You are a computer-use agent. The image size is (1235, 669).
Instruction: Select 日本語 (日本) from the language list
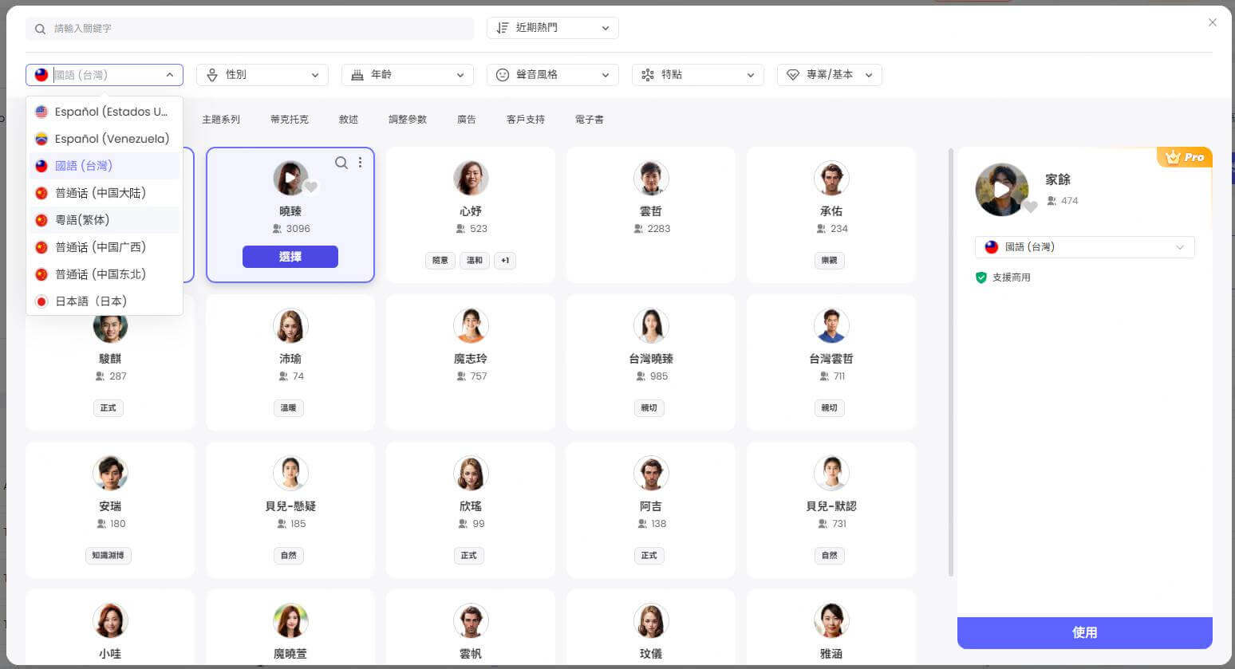click(91, 301)
